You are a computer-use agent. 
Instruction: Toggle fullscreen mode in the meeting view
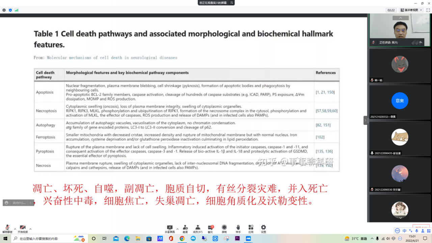click(428, 10)
